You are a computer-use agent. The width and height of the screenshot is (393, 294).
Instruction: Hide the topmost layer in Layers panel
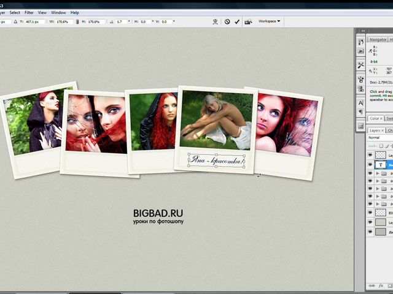[370, 155]
